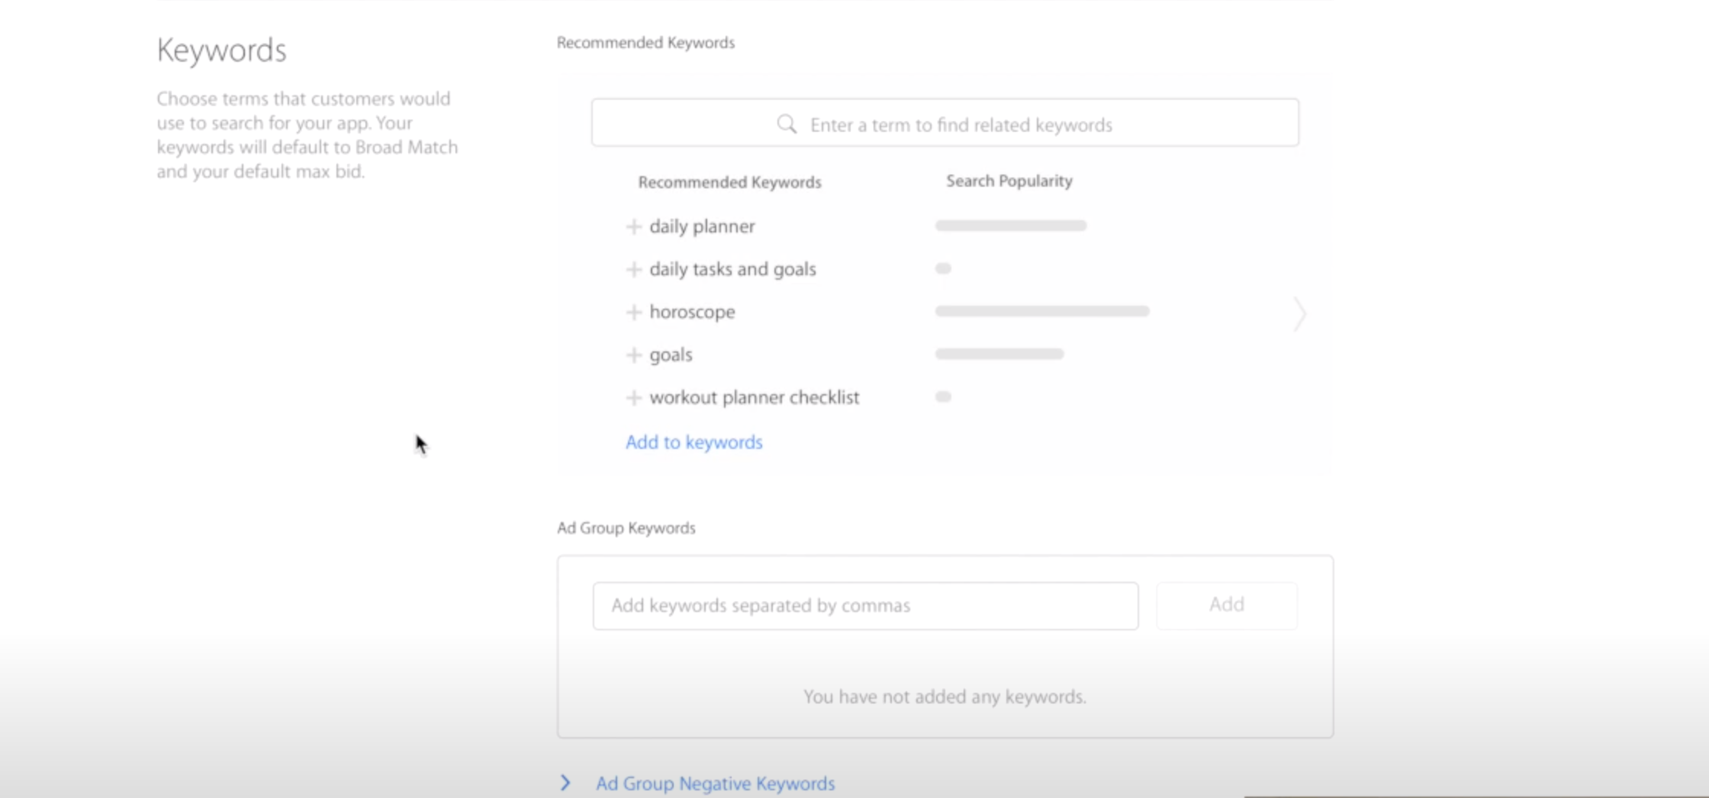Add "workout planner checklist" via plus icon
The image size is (1709, 798).
tap(634, 397)
